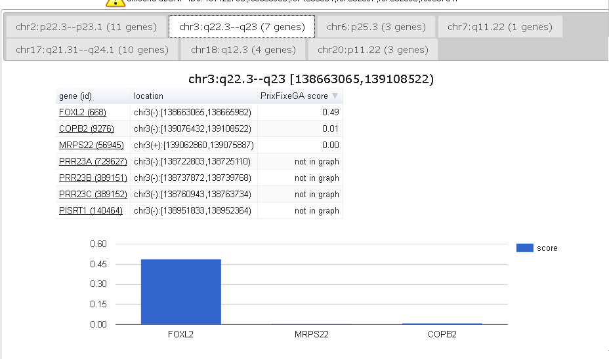Screen dimensions: 609x359
Task: Click the blue score legend swatch
Action: [x=524, y=248]
